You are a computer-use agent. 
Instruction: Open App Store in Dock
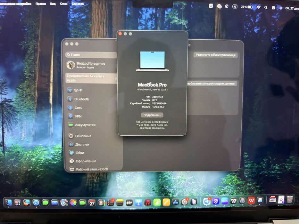(x=175, y=202)
